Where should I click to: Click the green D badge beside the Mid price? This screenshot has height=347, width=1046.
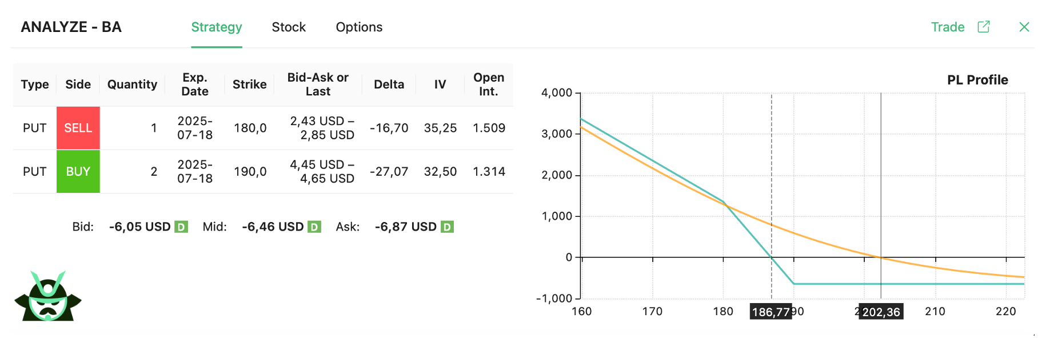313,226
